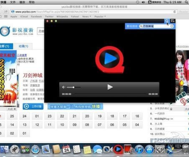Click the player search input field
The width and height of the screenshot is (189, 157).
(156, 26)
